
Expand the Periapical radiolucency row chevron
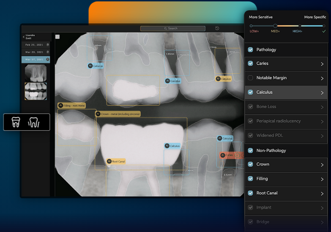point(322,122)
